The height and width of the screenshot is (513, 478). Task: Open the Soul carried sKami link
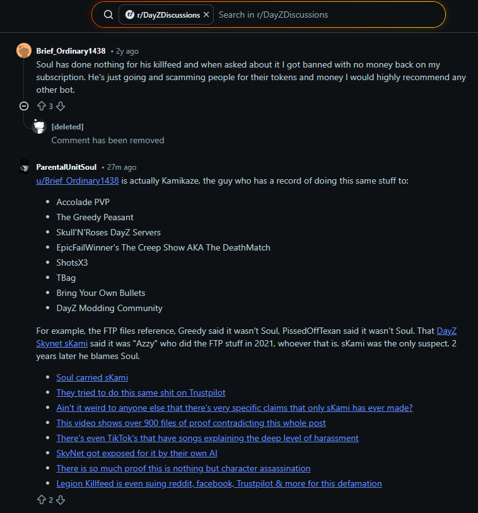[x=92, y=377]
